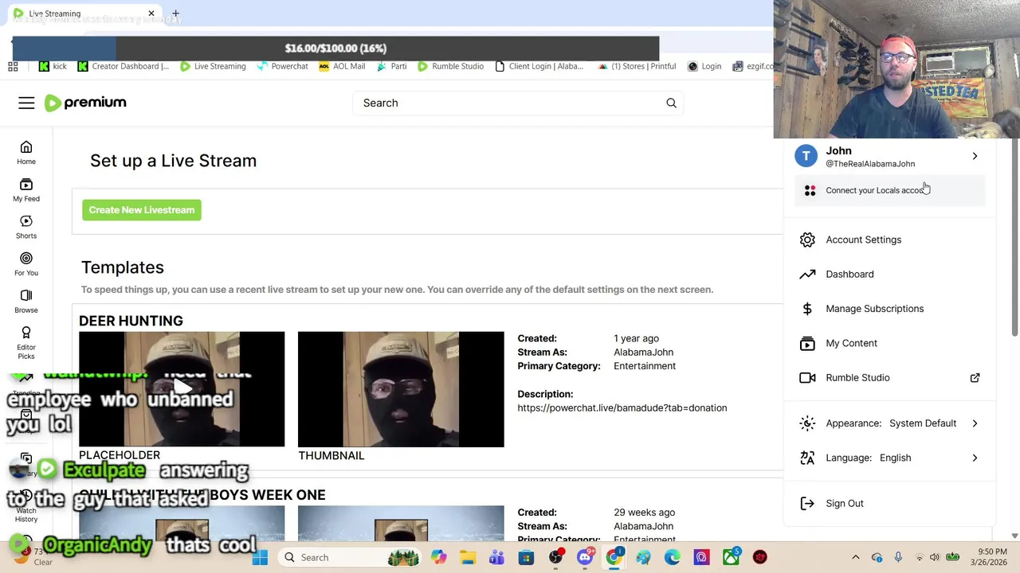The image size is (1020, 573).
Task: Select the DEER HUNTING stream thumbnail image
Action: 401,389
